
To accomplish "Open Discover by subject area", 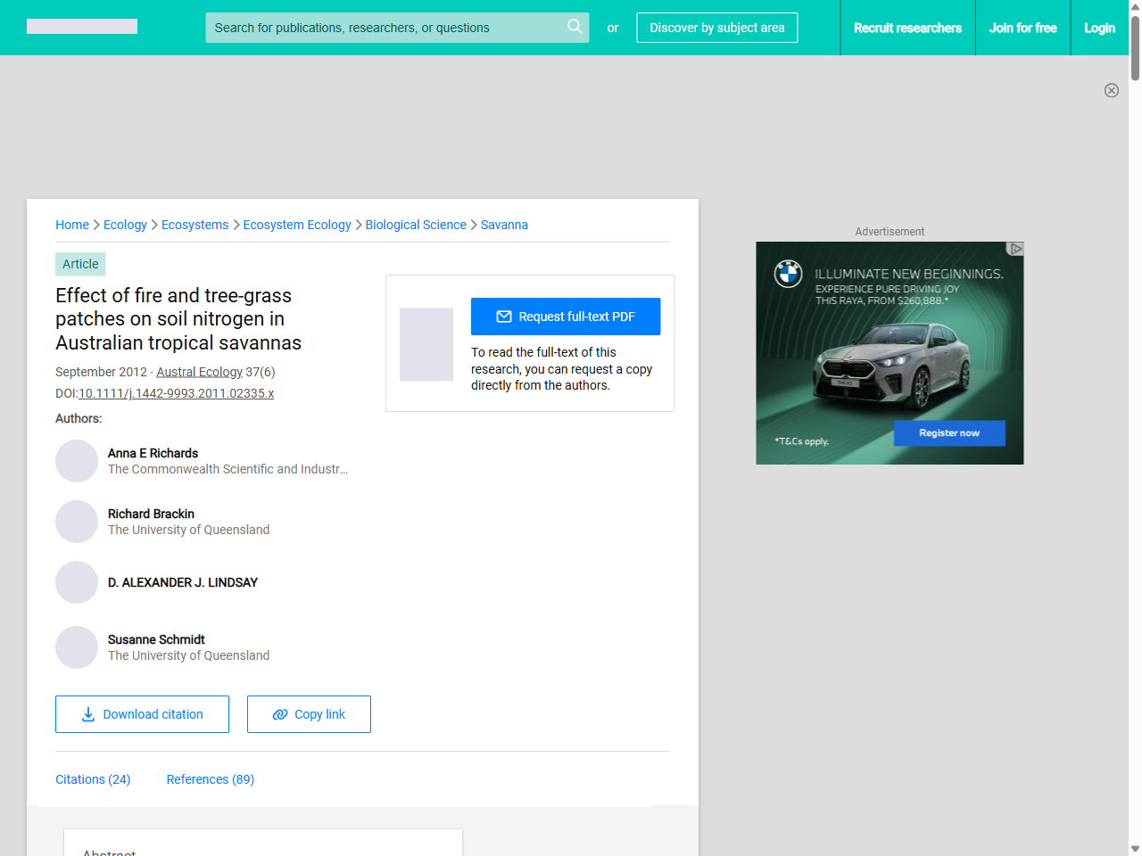I will click(x=716, y=28).
